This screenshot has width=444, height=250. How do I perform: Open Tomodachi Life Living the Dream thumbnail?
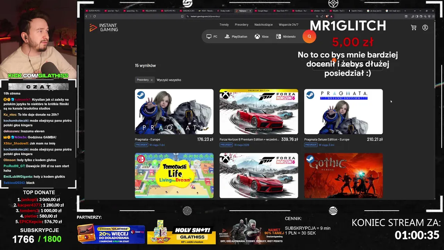(x=174, y=176)
